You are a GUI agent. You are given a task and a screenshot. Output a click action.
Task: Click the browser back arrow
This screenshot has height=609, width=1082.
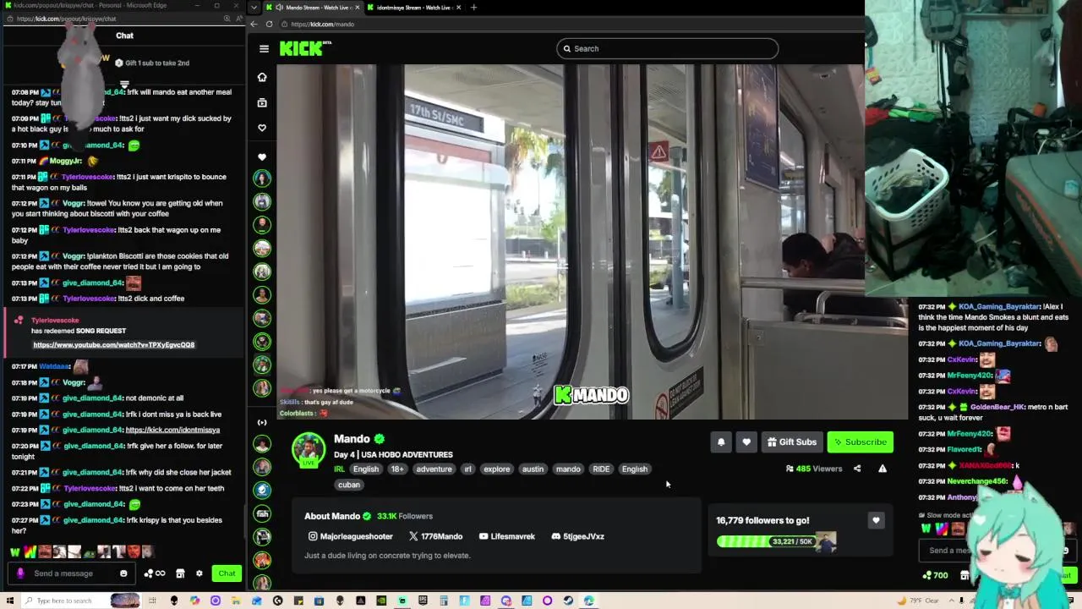[254, 24]
